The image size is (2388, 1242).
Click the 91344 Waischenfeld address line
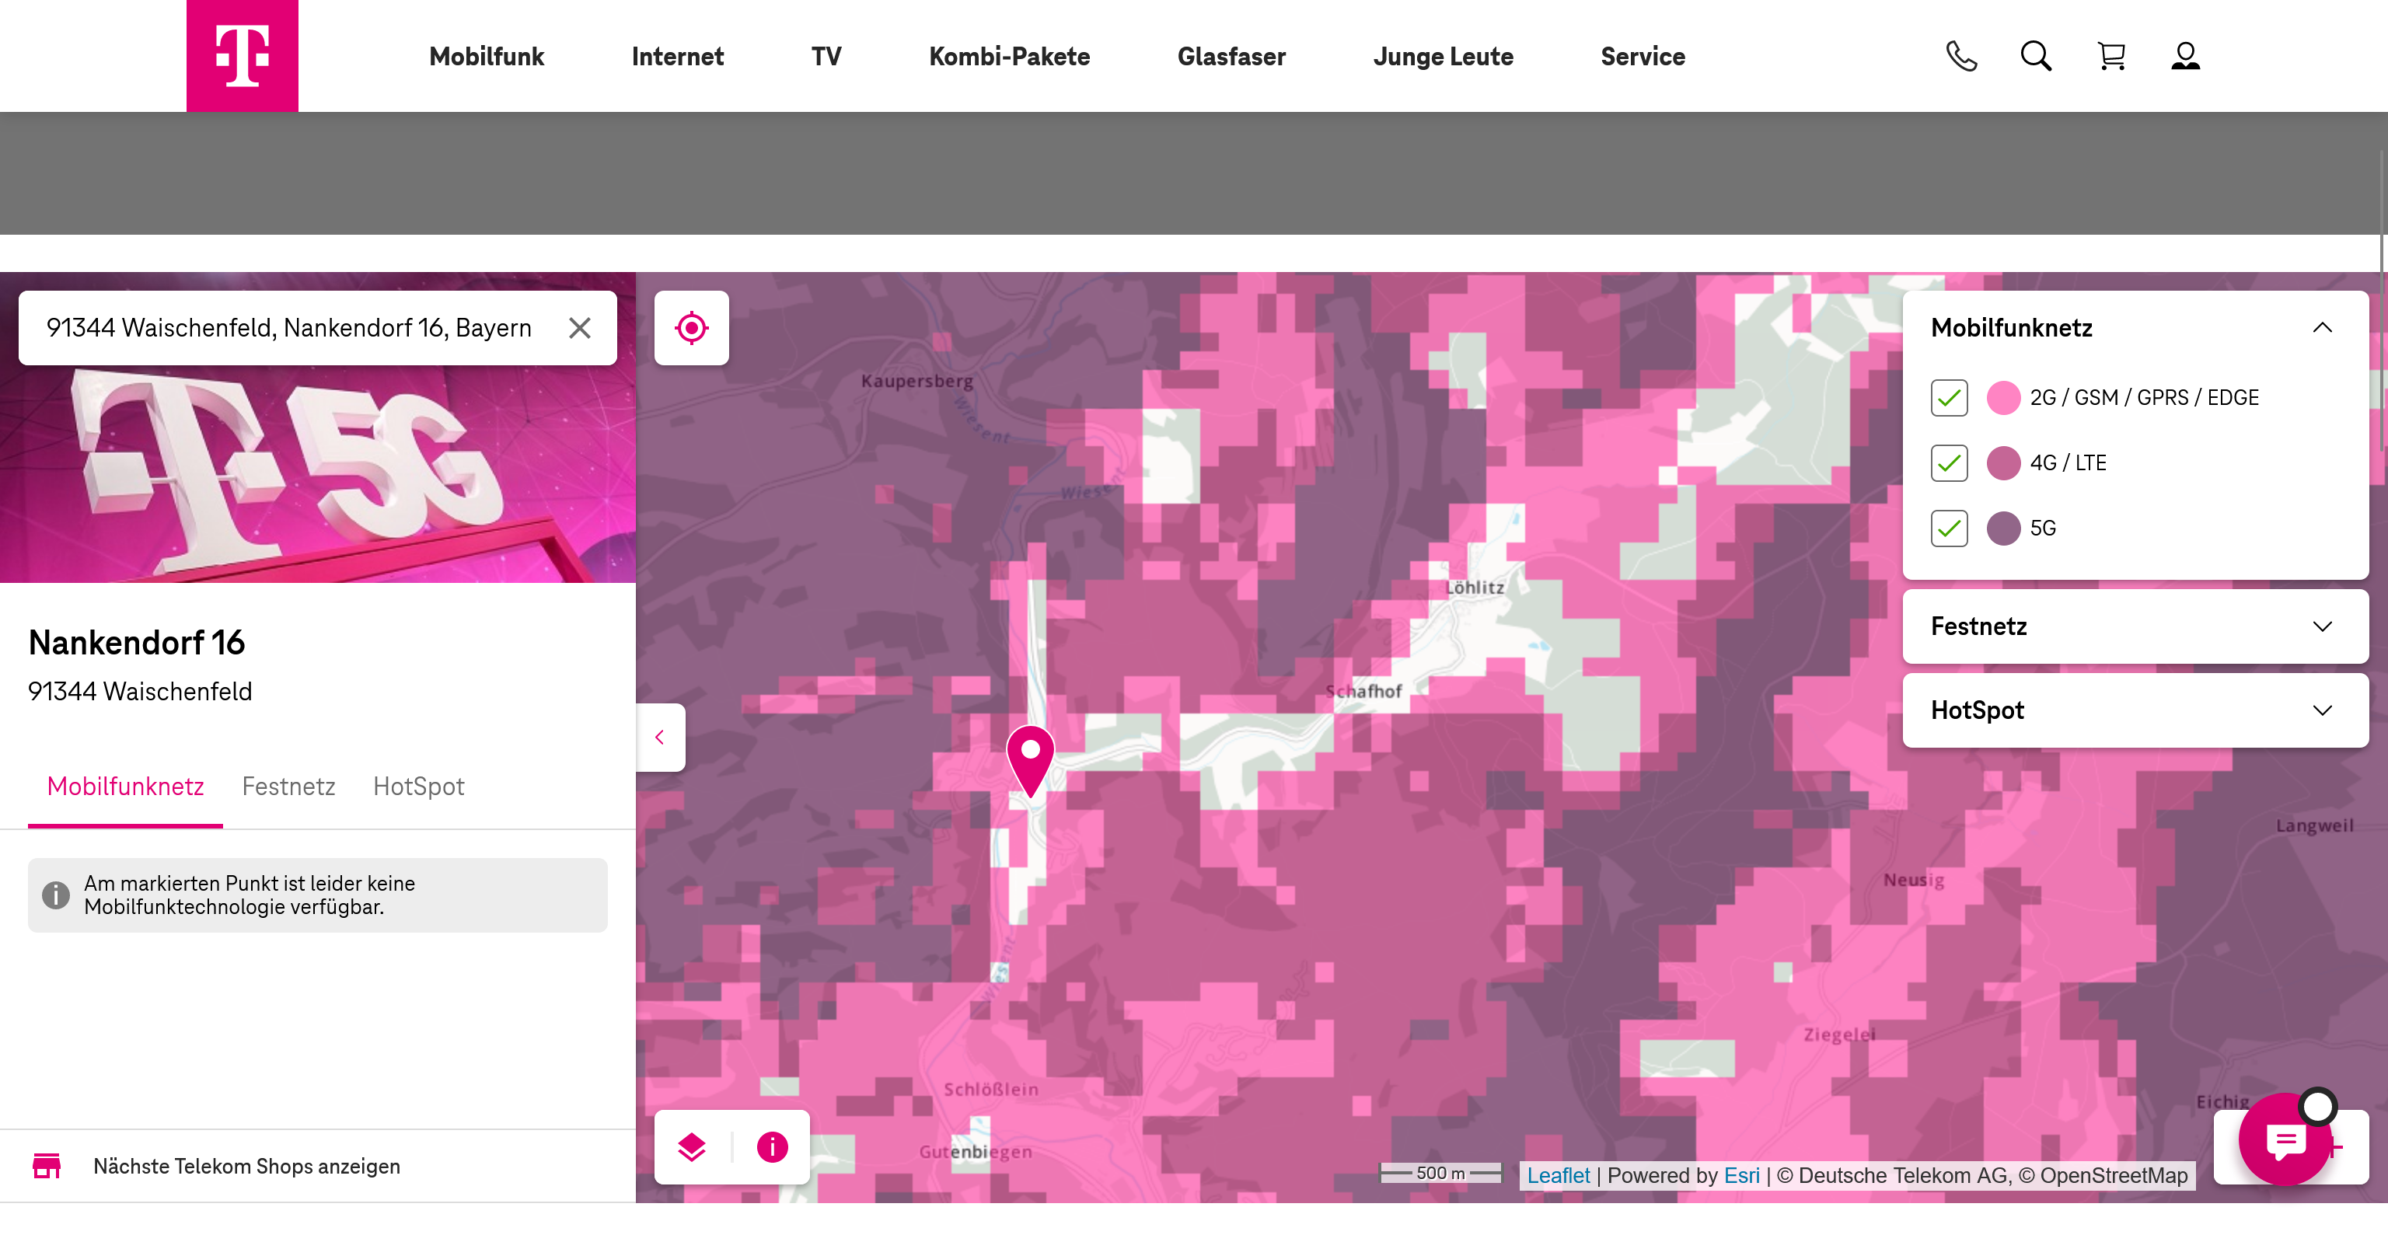coord(140,692)
